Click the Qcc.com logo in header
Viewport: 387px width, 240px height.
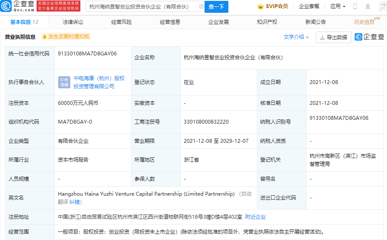tap(19, 6)
